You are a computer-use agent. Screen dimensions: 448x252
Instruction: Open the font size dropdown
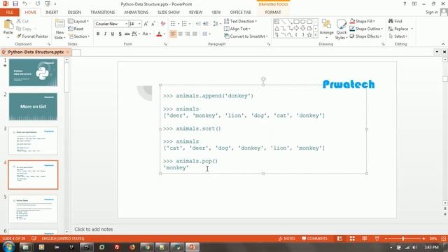click(x=139, y=24)
